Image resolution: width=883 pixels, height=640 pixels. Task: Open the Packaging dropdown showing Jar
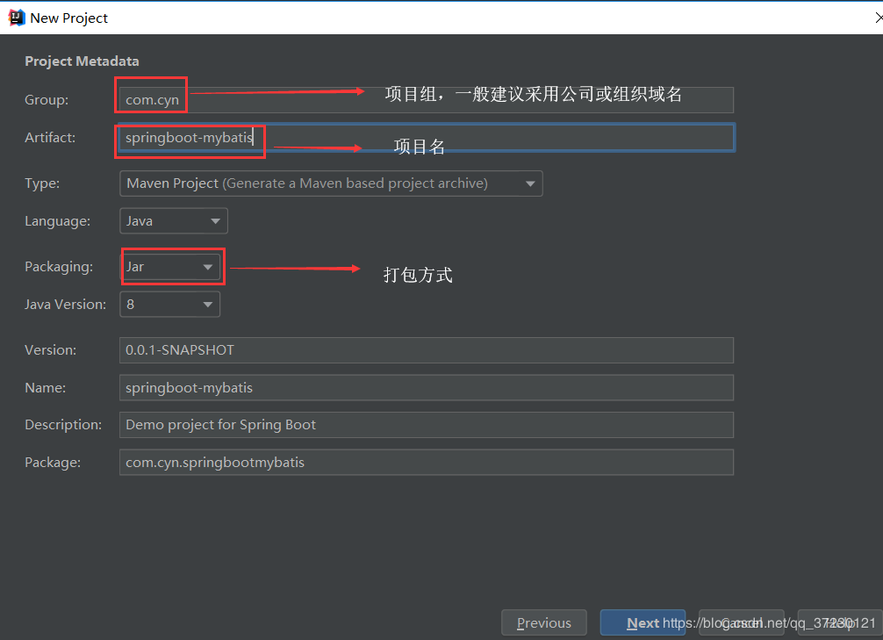169,267
